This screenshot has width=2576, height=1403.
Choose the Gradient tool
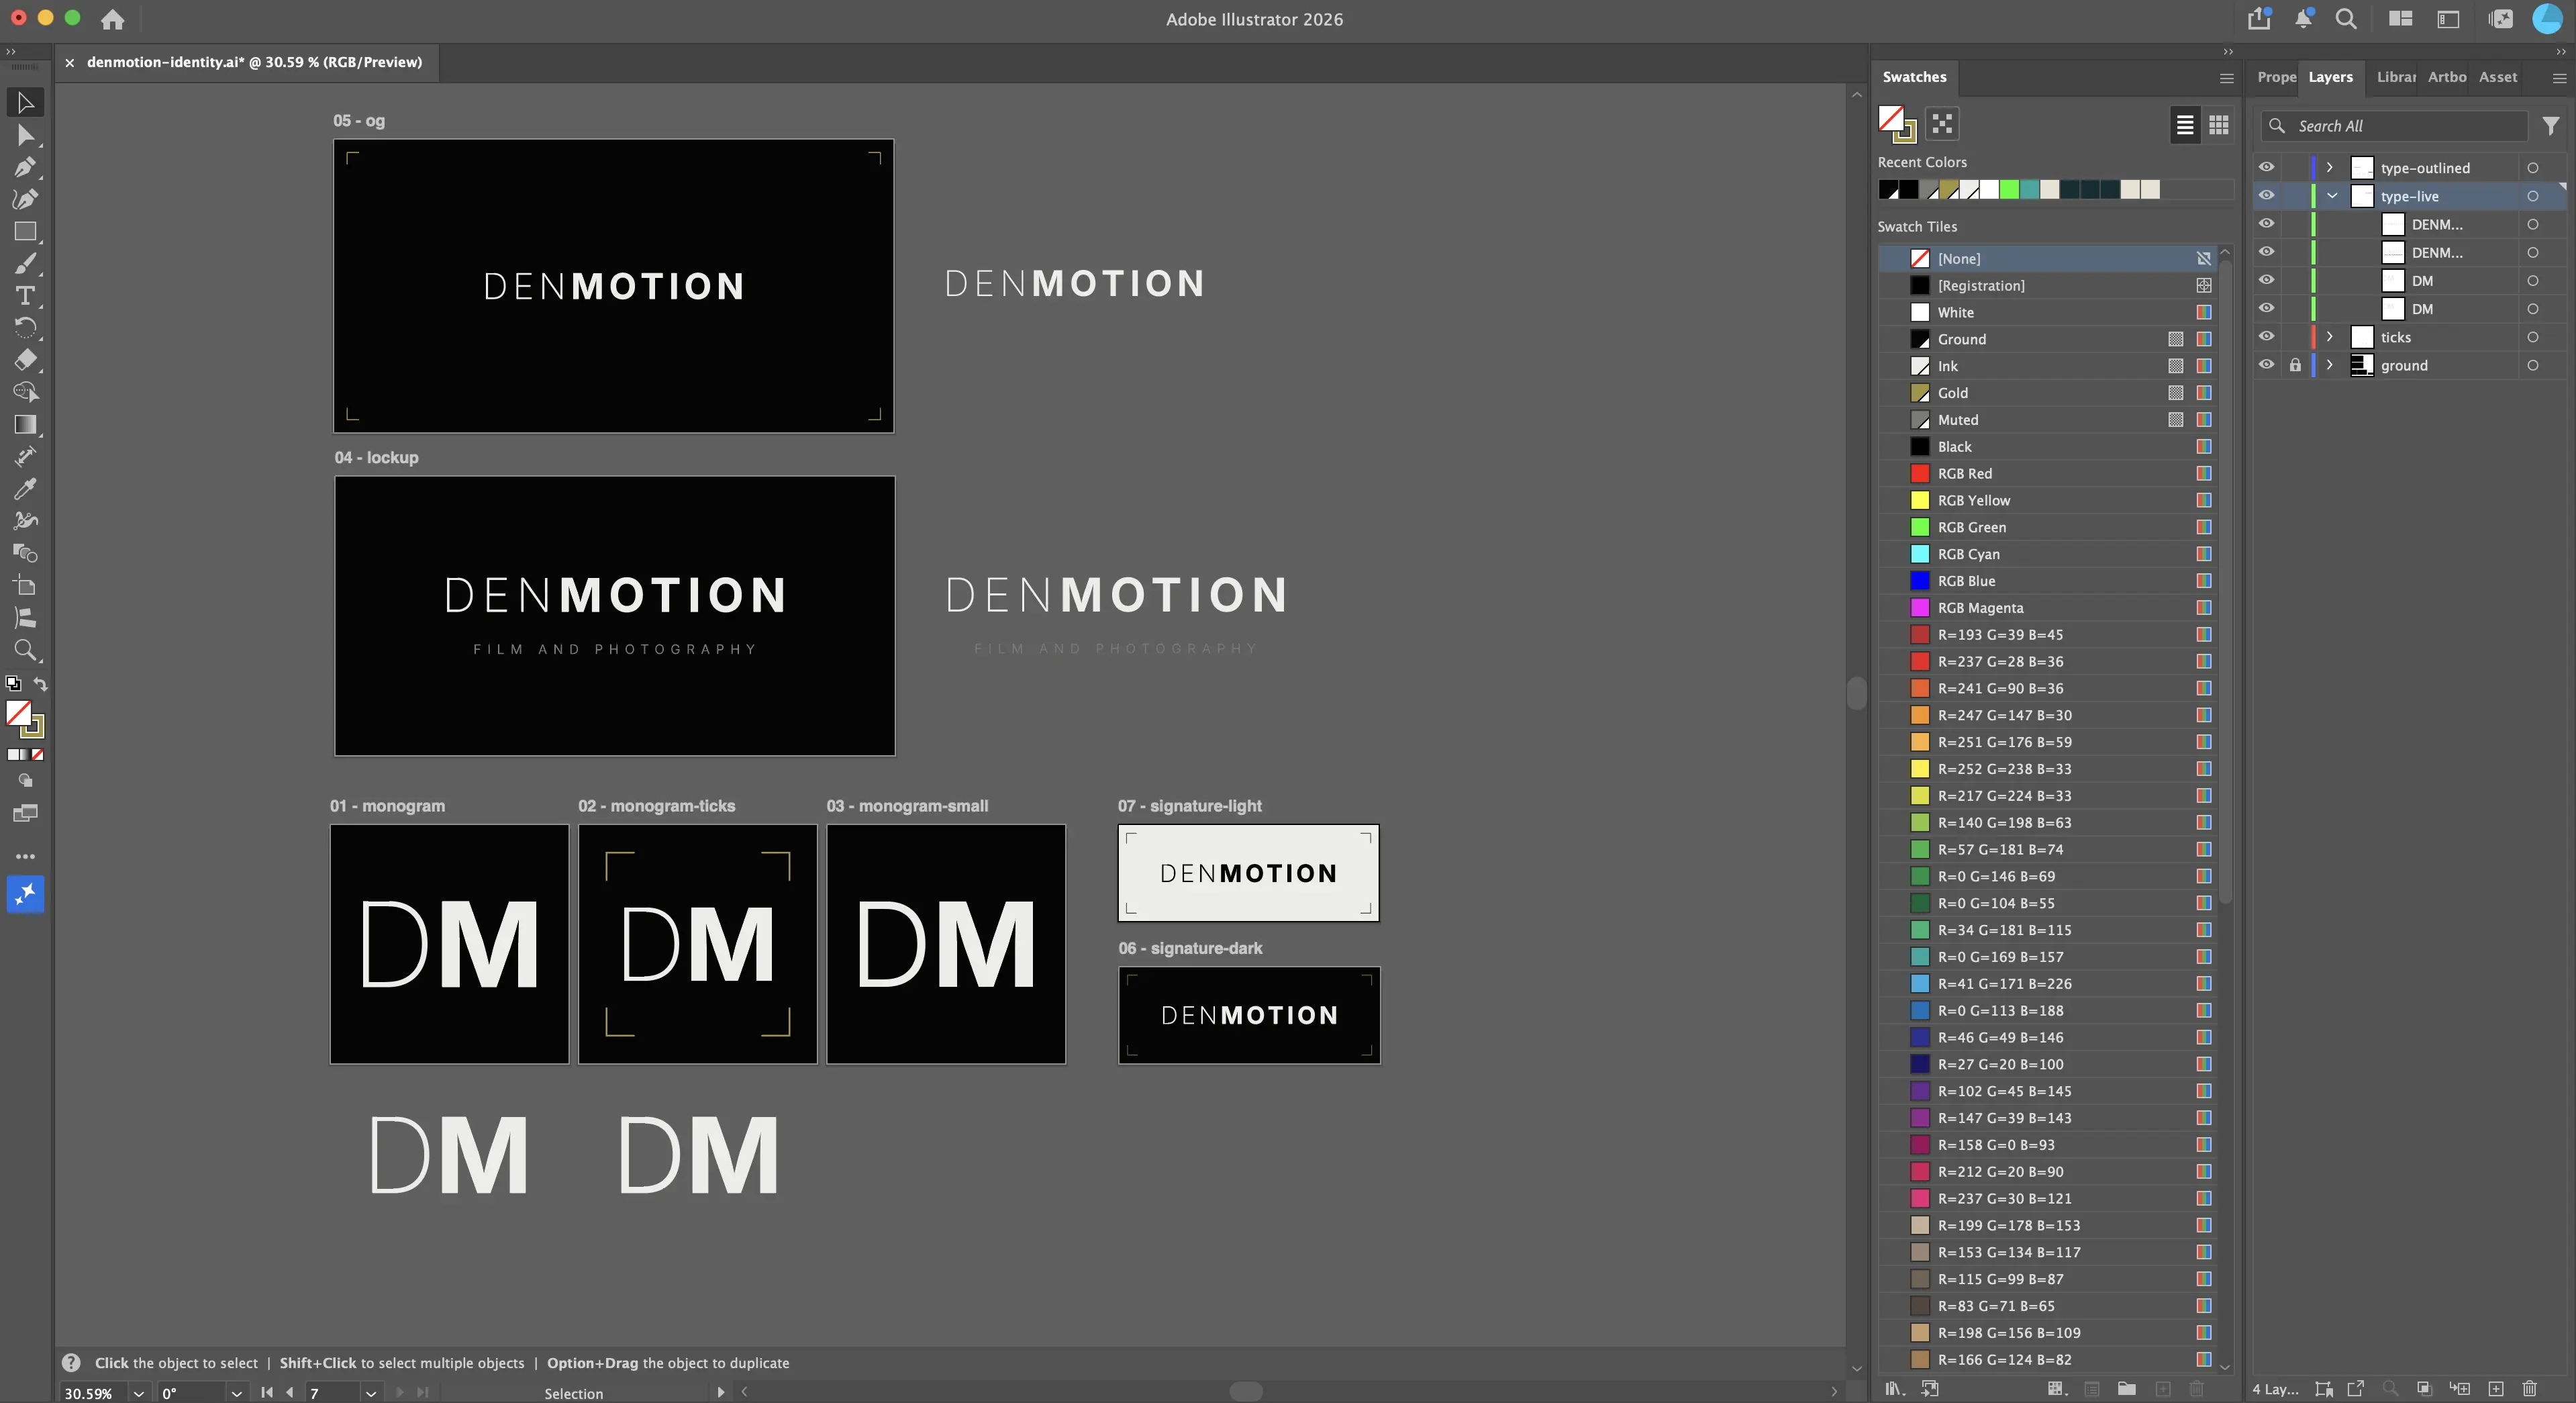tap(25, 425)
